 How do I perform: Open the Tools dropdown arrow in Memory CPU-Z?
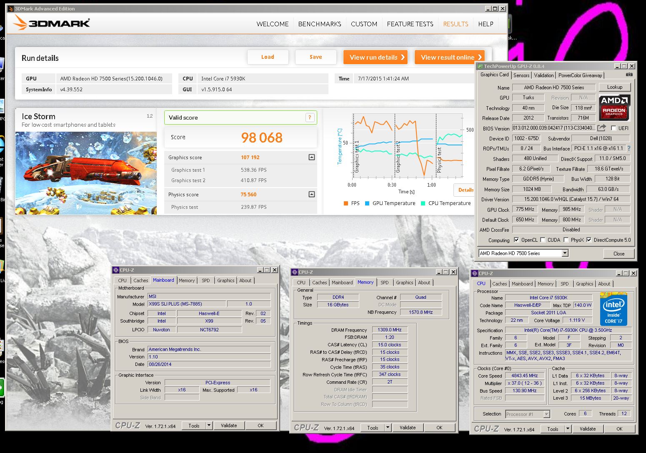click(388, 428)
